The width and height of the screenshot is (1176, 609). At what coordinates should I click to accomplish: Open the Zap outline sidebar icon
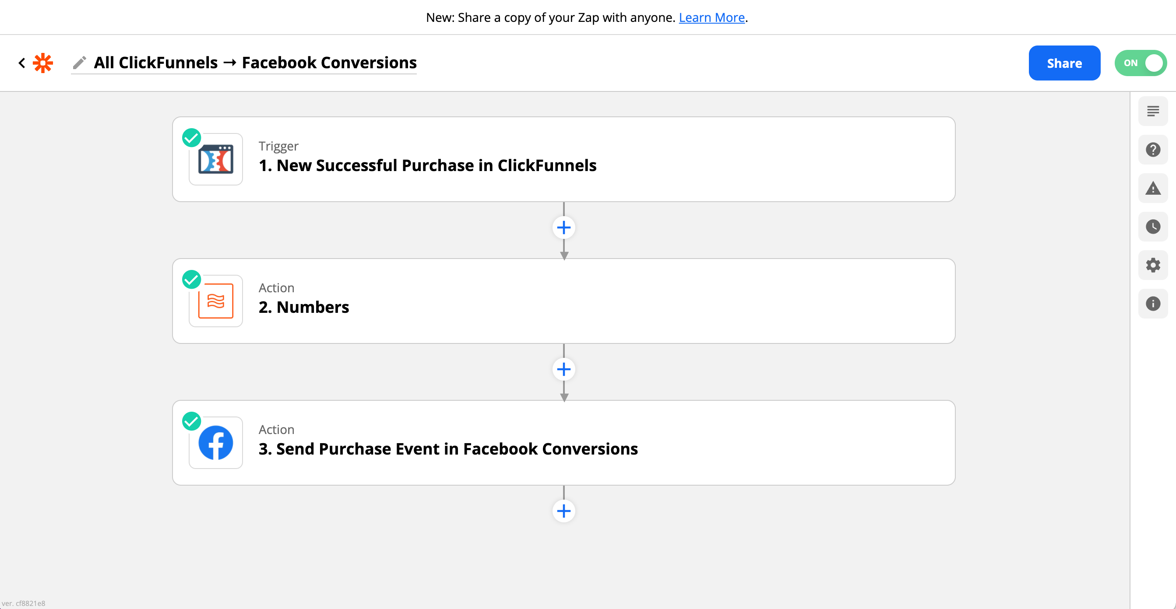(1153, 111)
